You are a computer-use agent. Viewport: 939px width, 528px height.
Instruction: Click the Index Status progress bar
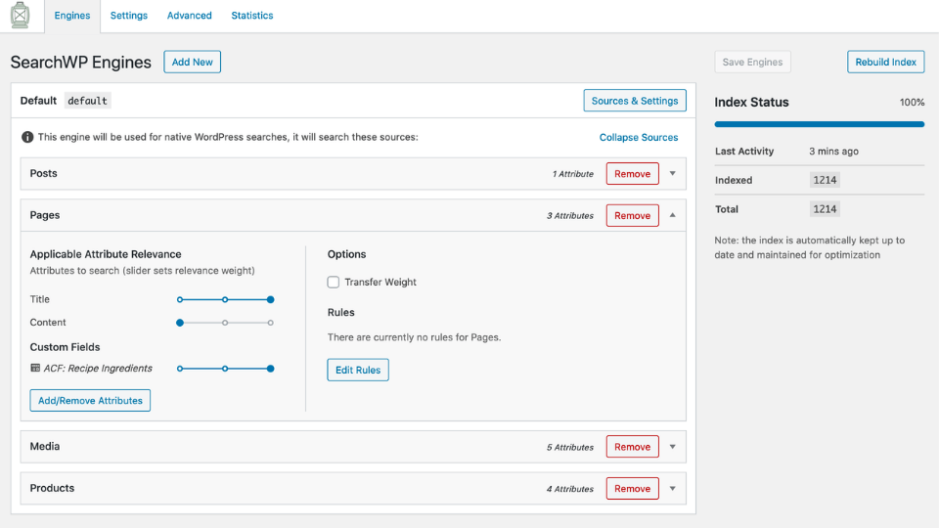820,124
